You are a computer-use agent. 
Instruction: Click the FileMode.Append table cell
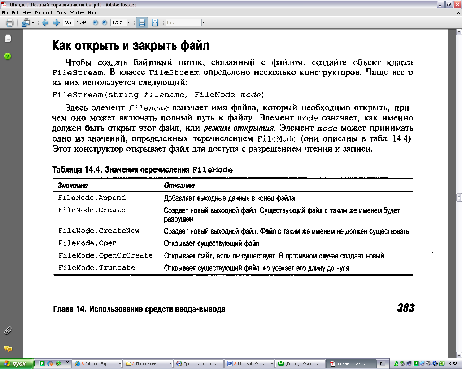pos(92,198)
